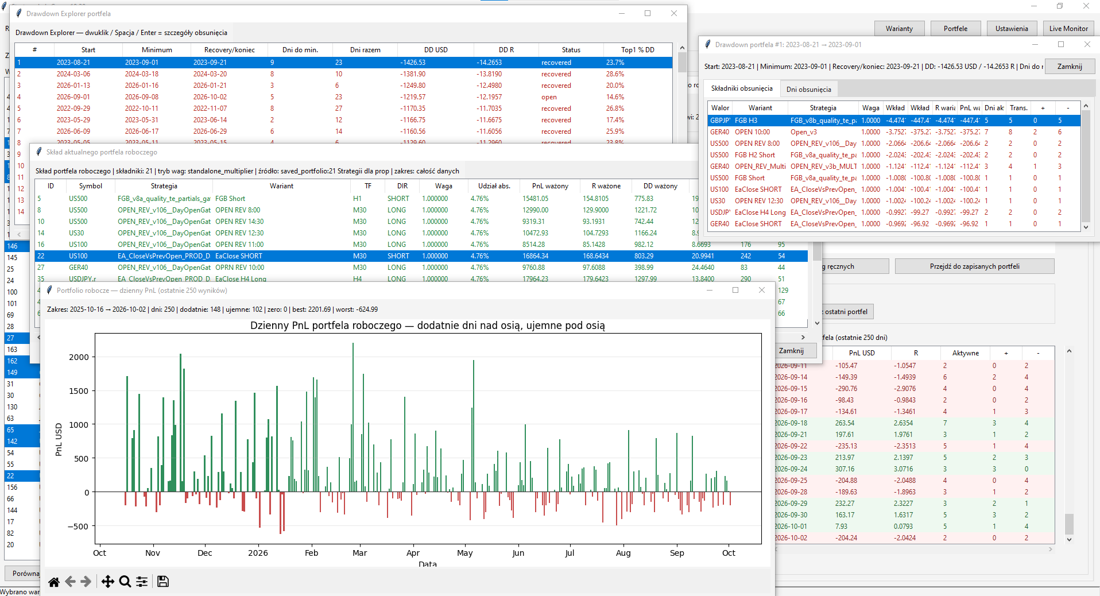Sort composition table by Symbol header
This screenshot has height=596, width=1100.
click(x=91, y=186)
